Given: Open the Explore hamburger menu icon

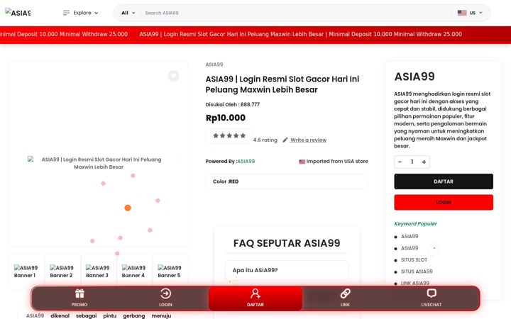Looking at the screenshot, I should 66,13.
